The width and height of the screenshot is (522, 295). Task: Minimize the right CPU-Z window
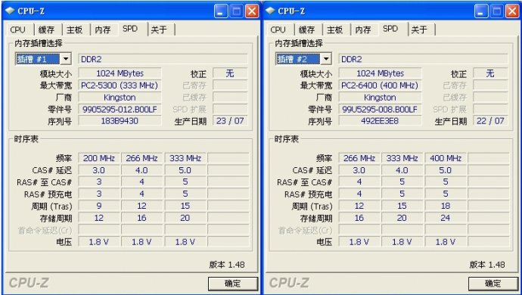[481, 11]
